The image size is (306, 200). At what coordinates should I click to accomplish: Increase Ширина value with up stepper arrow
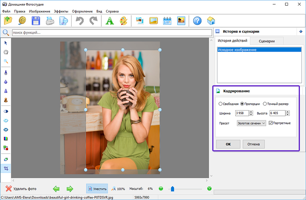click(x=251, y=112)
